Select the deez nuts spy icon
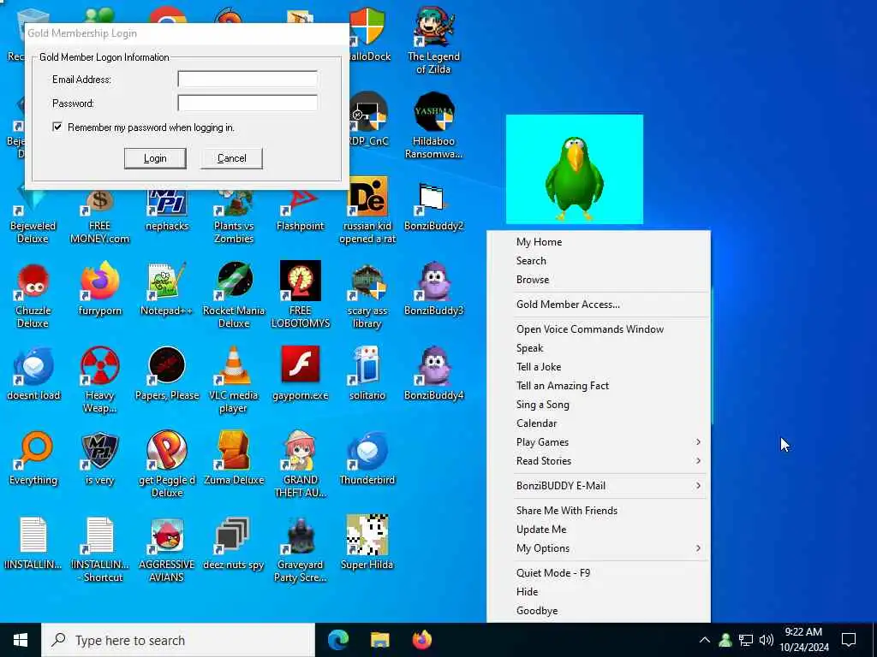Screen dimensions: 877x657 (x=234, y=543)
